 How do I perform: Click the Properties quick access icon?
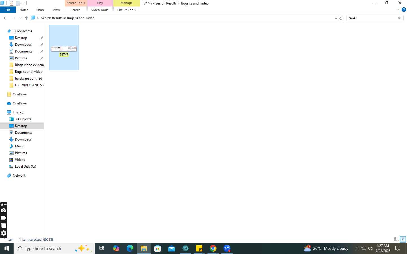click(12, 3)
